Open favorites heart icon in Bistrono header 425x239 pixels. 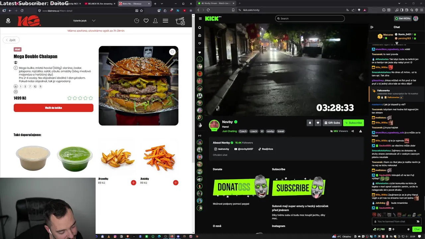146,21
